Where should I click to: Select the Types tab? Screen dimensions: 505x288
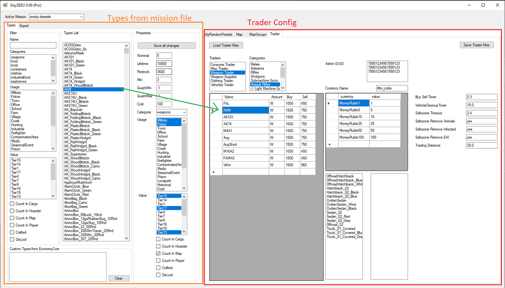pyautogui.click(x=11, y=25)
